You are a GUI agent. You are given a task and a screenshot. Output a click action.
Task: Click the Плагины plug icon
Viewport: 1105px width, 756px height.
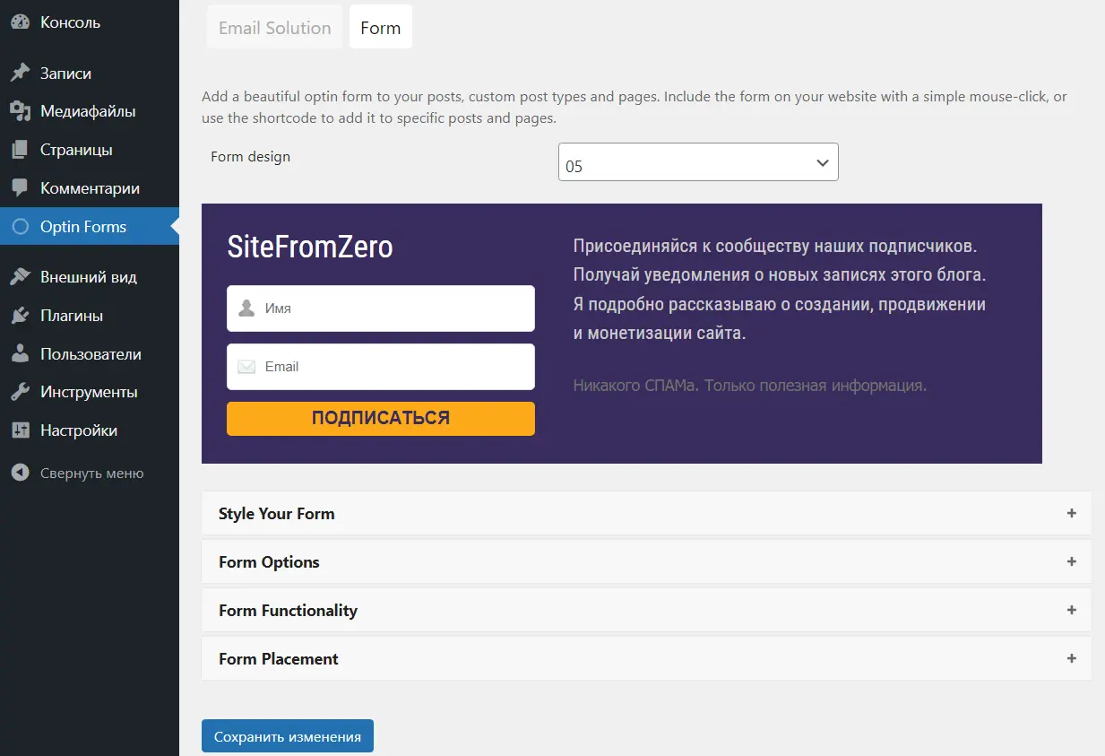click(x=20, y=316)
